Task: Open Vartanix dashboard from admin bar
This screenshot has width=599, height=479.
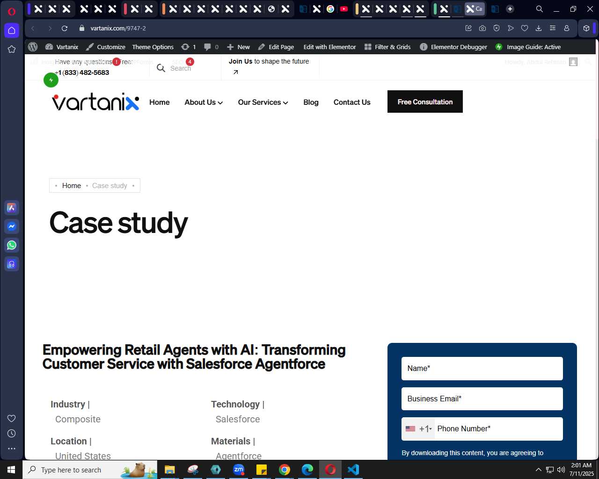Action: tap(62, 47)
